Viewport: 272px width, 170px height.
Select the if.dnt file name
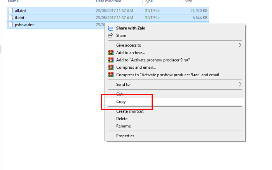click(x=19, y=18)
